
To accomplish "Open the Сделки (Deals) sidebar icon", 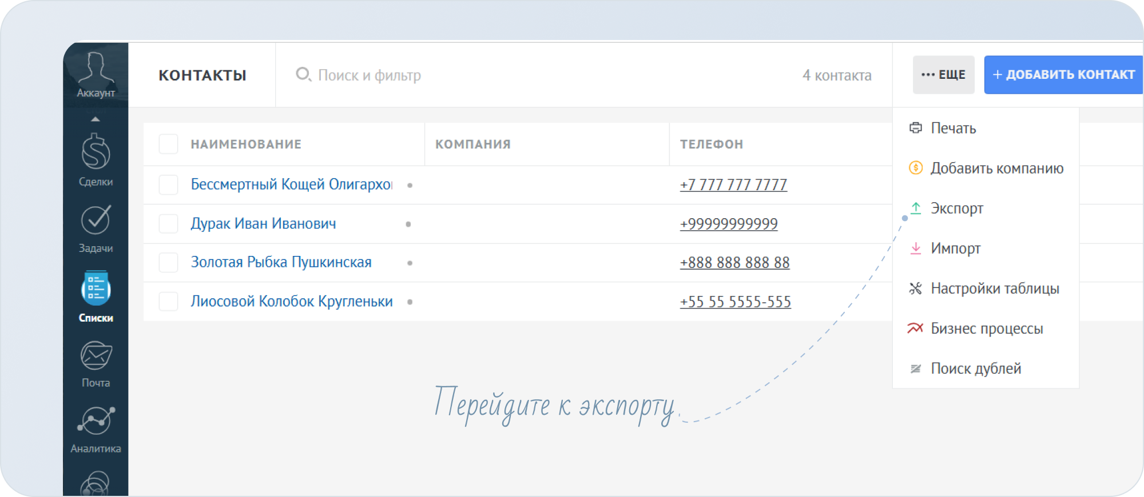I will (96, 153).
